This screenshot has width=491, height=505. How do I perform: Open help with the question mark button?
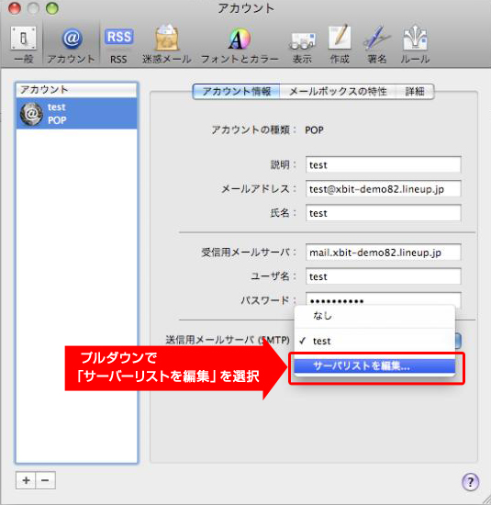470,482
